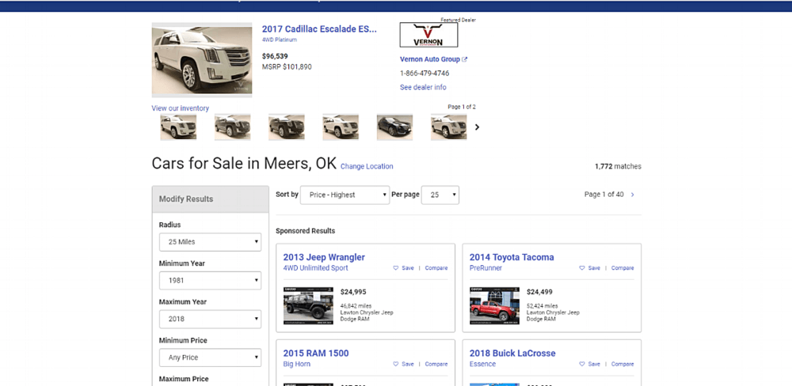Viewport: 792px width, 386px height.
Task: Click the $24,995 Jeep Wrangler price
Action: point(353,292)
